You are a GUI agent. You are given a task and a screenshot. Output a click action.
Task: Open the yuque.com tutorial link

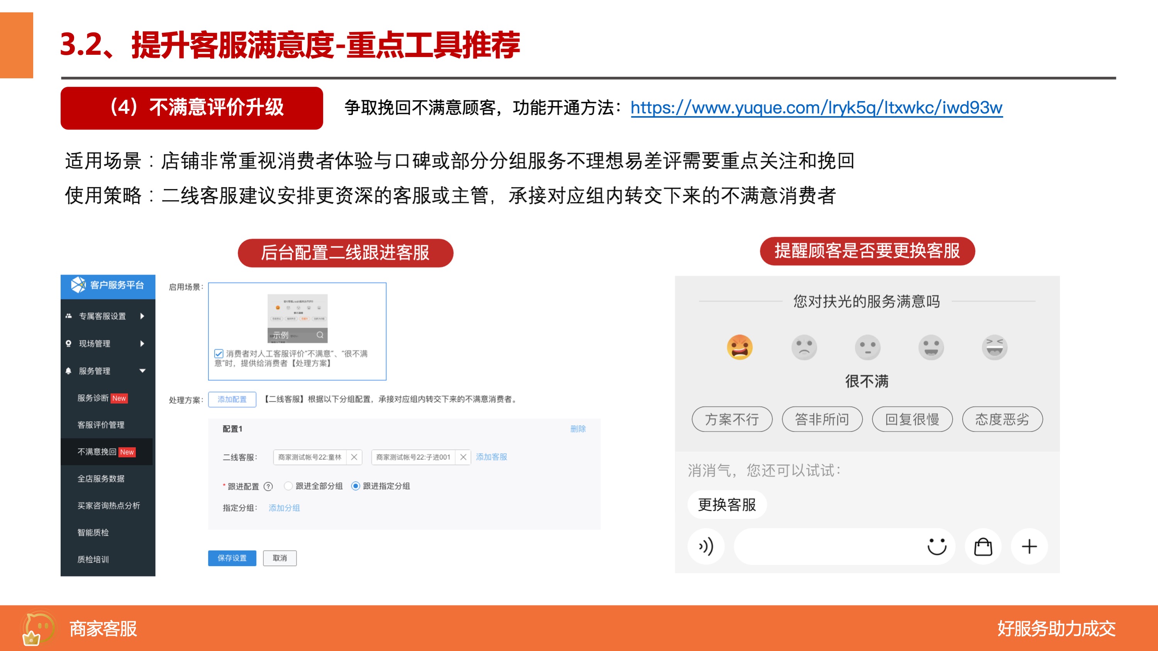click(816, 108)
